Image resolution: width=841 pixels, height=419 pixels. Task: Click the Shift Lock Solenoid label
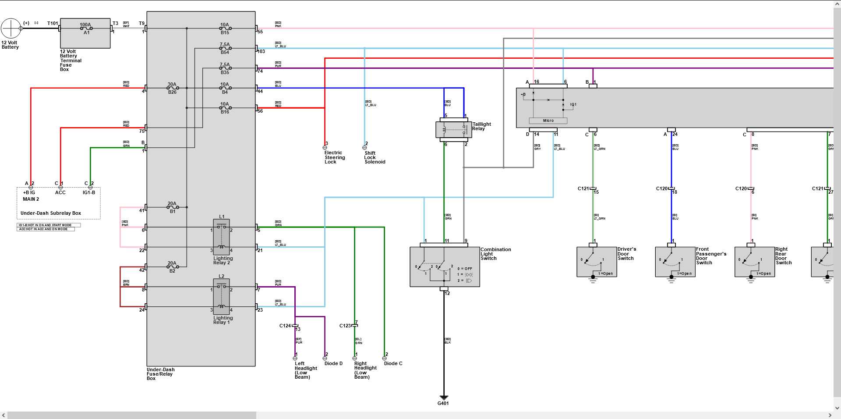coord(375,157)
